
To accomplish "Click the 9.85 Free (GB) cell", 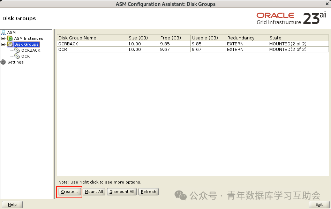I will pyautogui.click(x=175, y=44).
